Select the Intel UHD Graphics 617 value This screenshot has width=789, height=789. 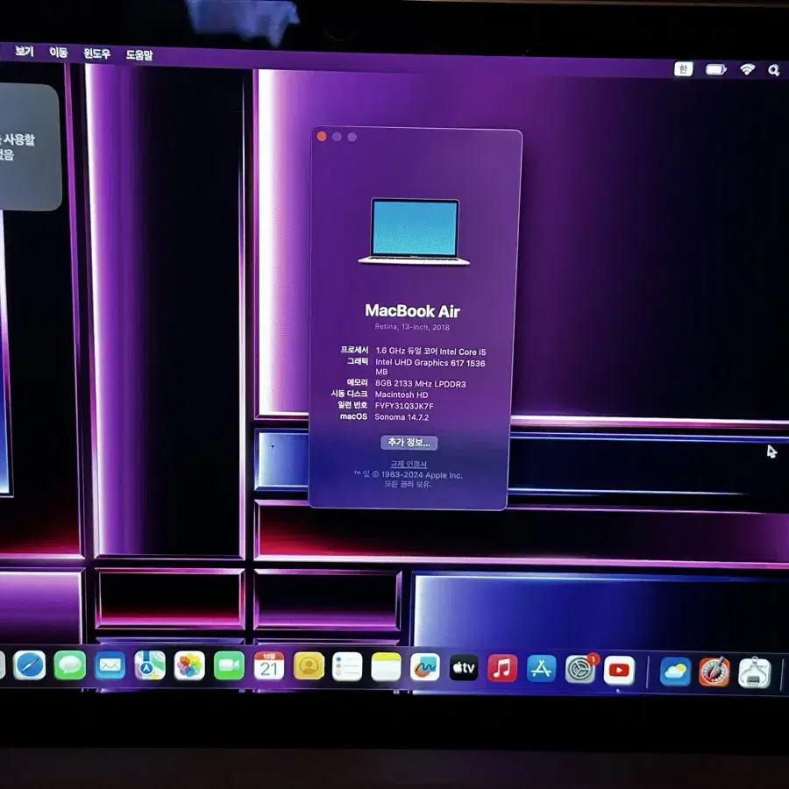[x=430, y=366]
